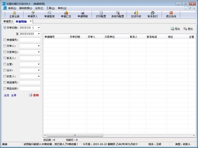This screenshot has height=148, width=198.
Task: Open the 系统(S) menu
Action: [12, 8]
